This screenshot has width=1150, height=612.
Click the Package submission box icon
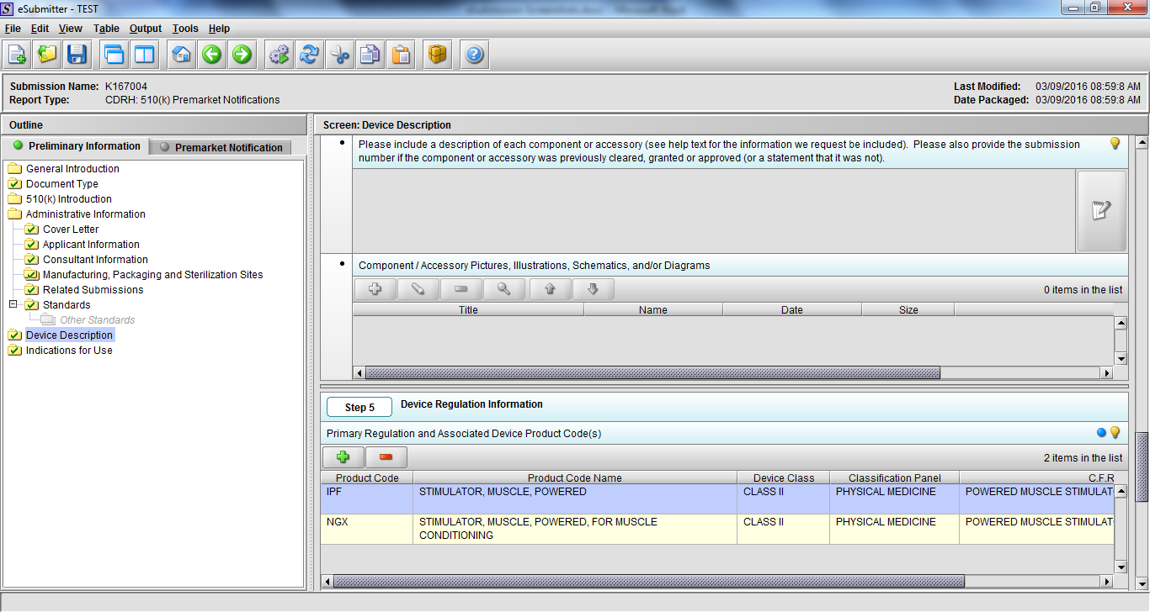[x=437, y=55]
